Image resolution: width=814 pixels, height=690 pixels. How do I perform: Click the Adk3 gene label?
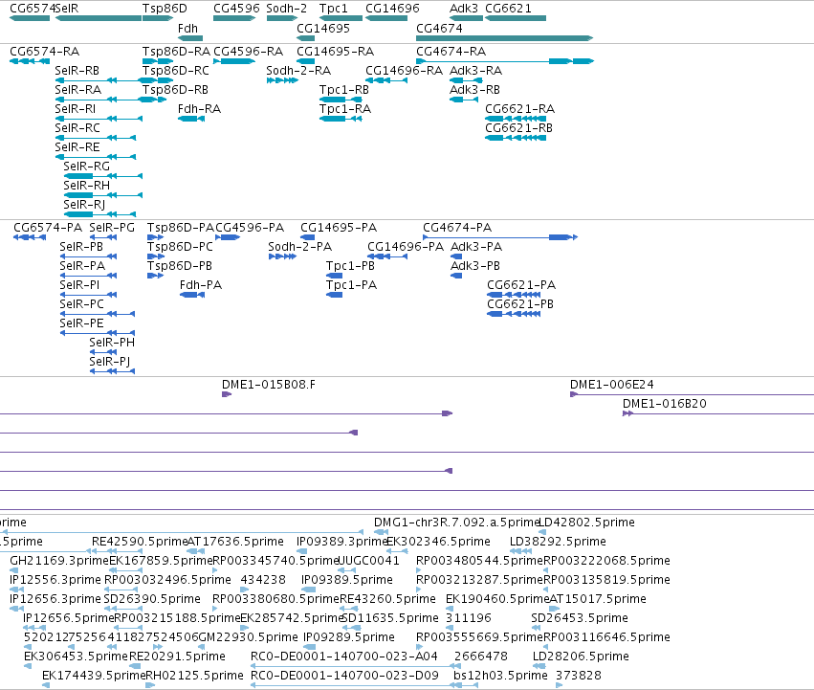464,9
